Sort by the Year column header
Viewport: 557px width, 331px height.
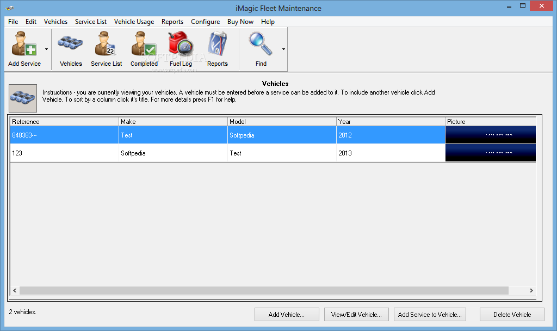pyautogui.click(x=391, y=121)
